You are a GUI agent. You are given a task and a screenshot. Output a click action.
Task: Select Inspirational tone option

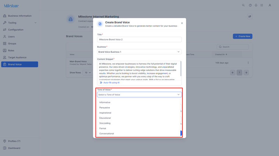[139, 113]
